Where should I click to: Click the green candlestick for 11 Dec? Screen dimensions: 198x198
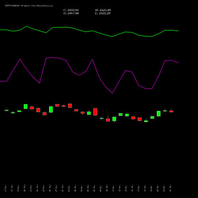[x=114, y=119]
